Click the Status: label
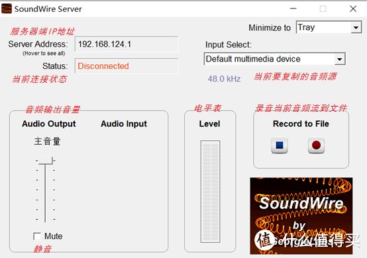The height and width of the screenshot is (258, 367). pos(55,66)
